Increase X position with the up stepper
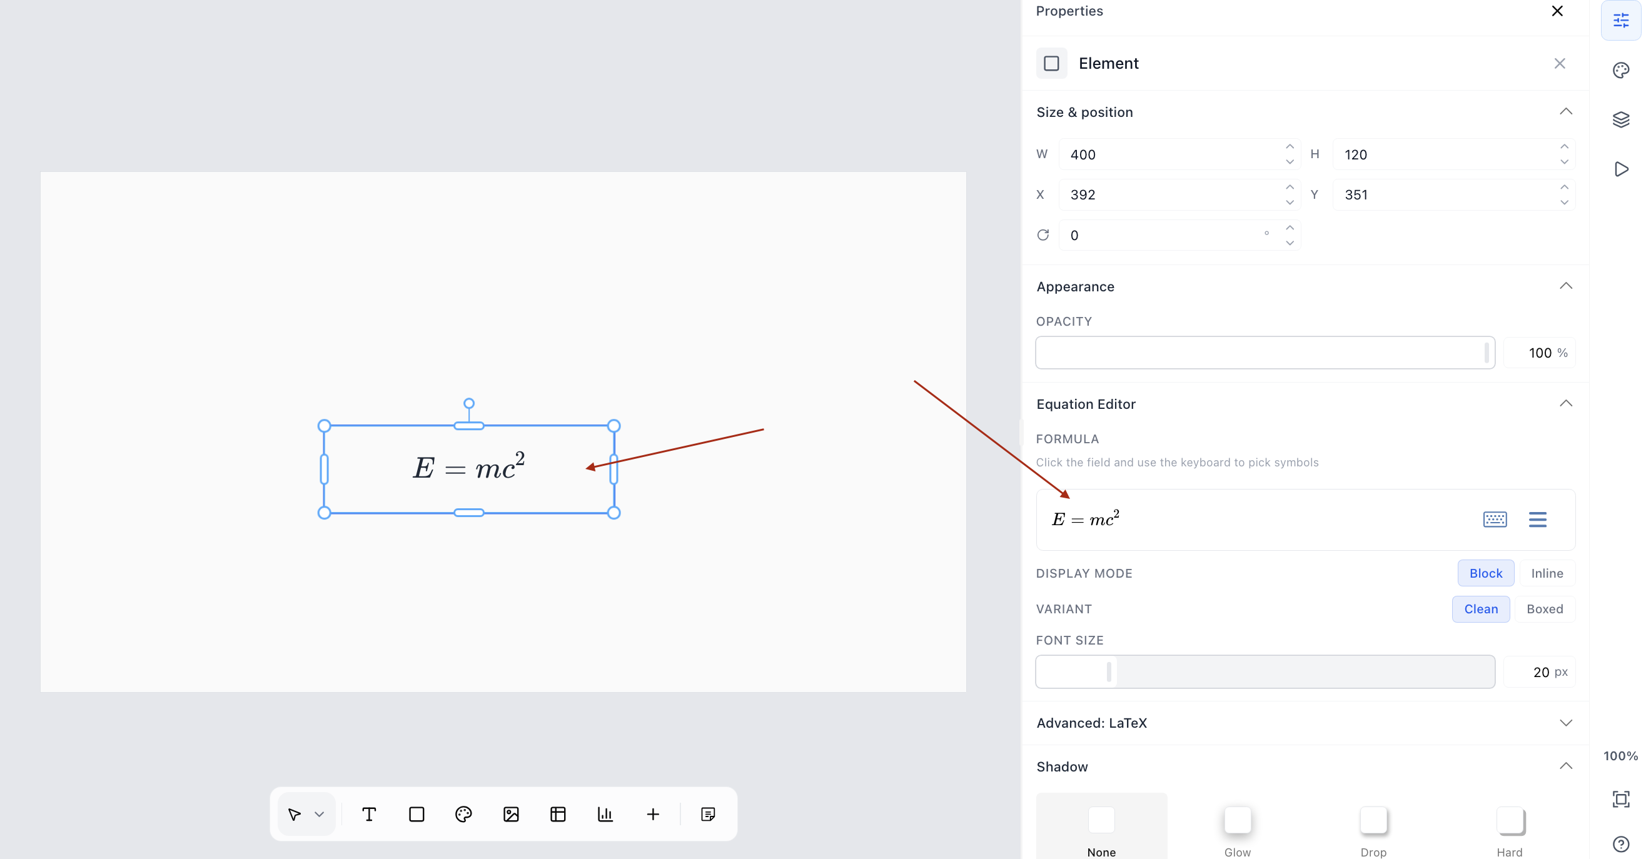The image size is (1651, 859). tap(1290, 187)
